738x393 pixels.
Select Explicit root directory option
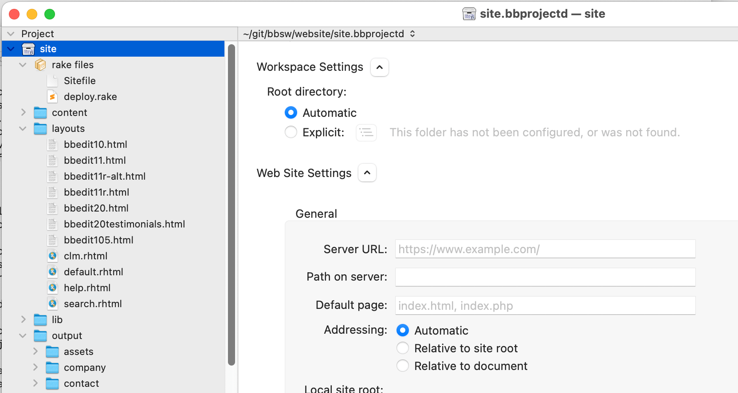291,132
